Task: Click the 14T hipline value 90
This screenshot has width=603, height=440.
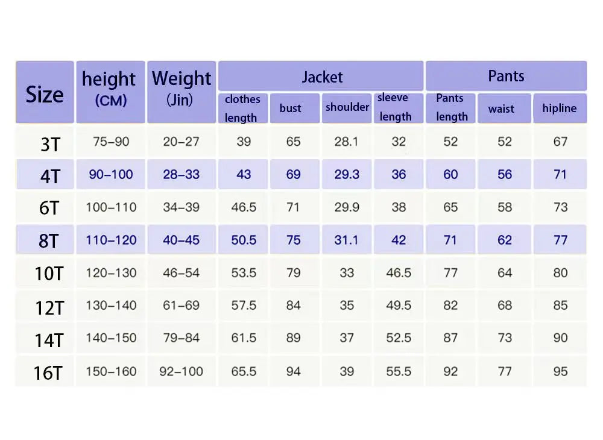Action: tap(560, 338)
